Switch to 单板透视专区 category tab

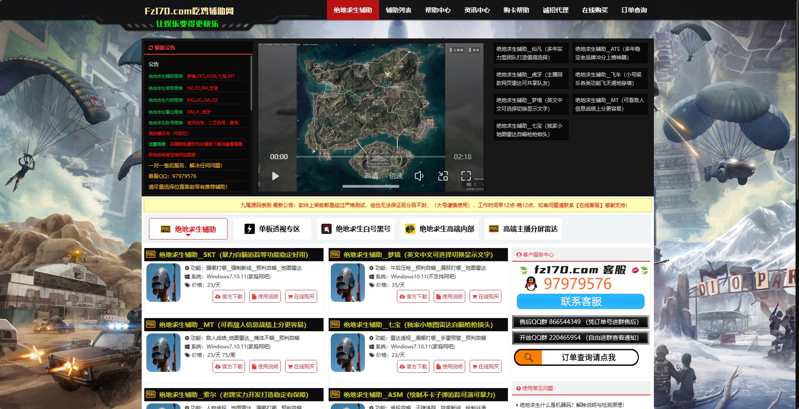coord(272,229)
